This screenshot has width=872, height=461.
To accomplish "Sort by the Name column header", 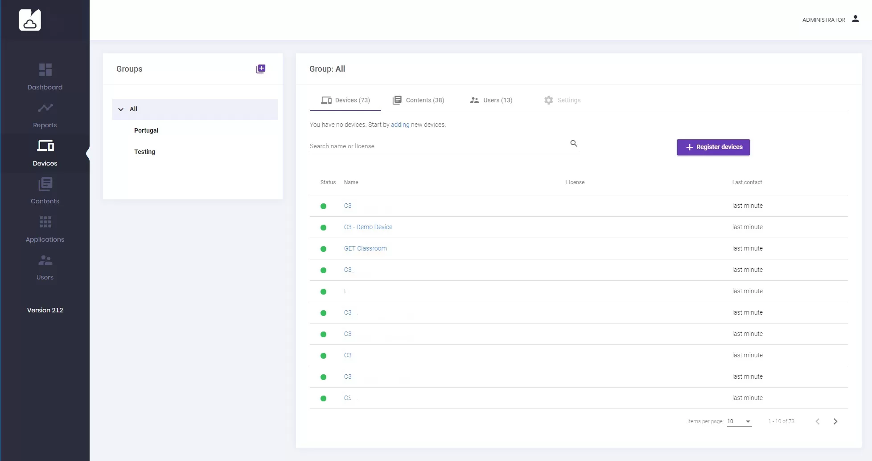I will click(x=351, y=182).
